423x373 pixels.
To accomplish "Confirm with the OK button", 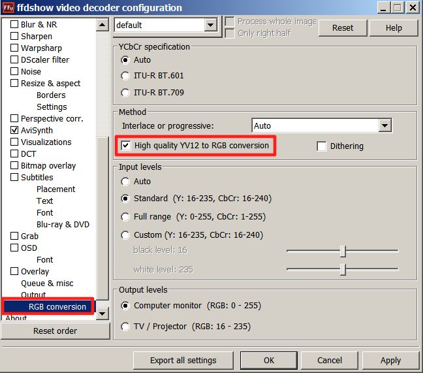I will [269, 361].
